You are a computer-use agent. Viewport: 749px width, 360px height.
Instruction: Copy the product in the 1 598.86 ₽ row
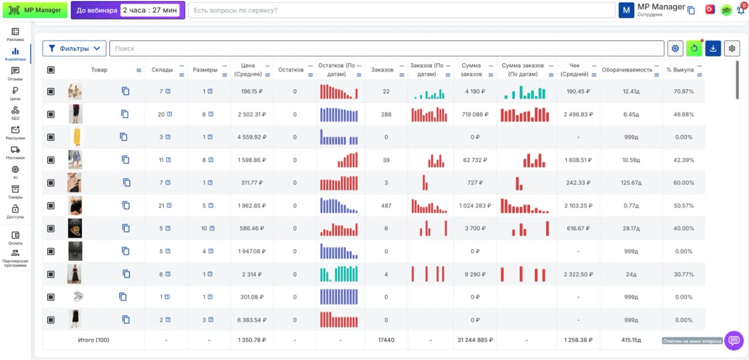click(x=125, y=160)
